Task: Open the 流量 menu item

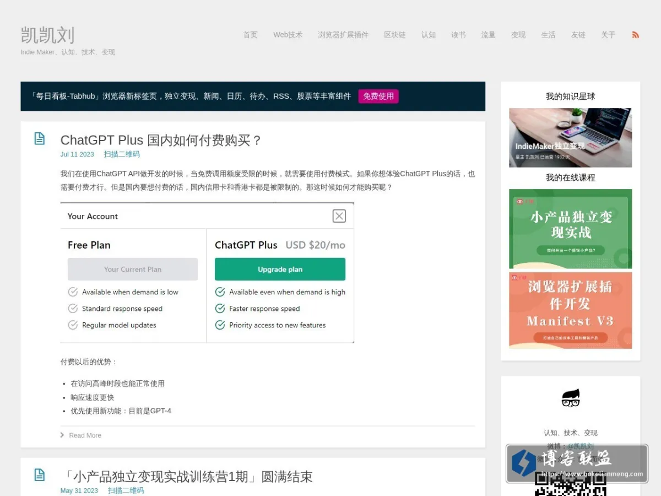Action: click(x=488, y=35)
